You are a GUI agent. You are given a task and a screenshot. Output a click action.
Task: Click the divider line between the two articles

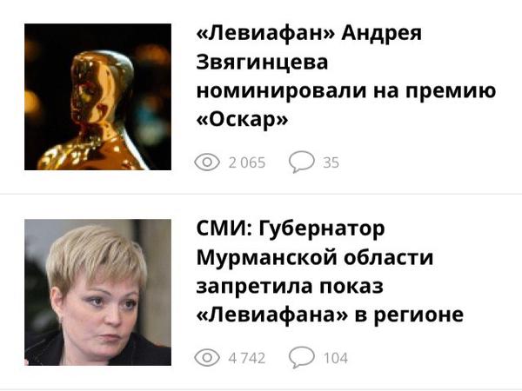pos(261,194)
